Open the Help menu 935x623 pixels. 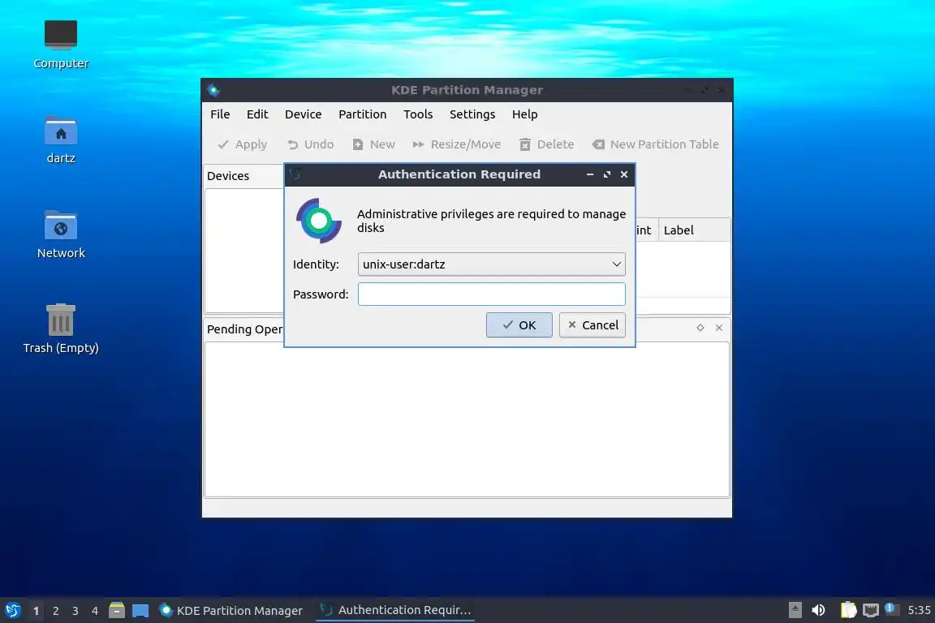click(525, 114)
